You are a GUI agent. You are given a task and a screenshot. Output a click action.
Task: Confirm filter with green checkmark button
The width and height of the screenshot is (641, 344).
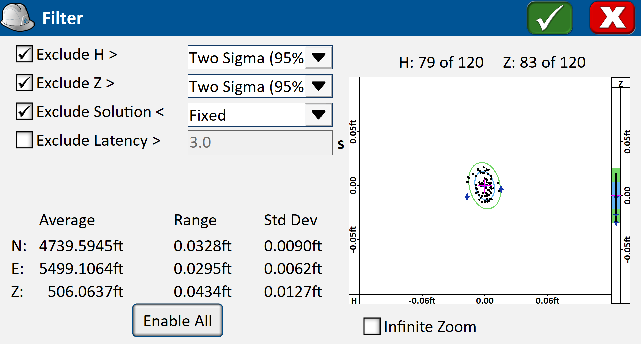coord(550,18)
